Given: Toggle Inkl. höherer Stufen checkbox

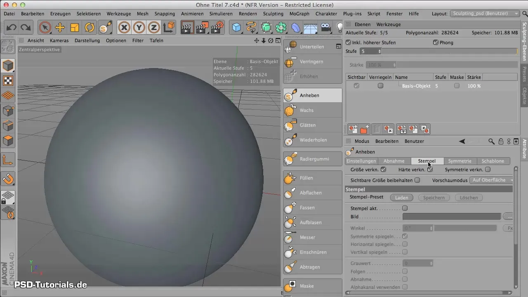Looking at the screenshot, I should tap(349, 42).
